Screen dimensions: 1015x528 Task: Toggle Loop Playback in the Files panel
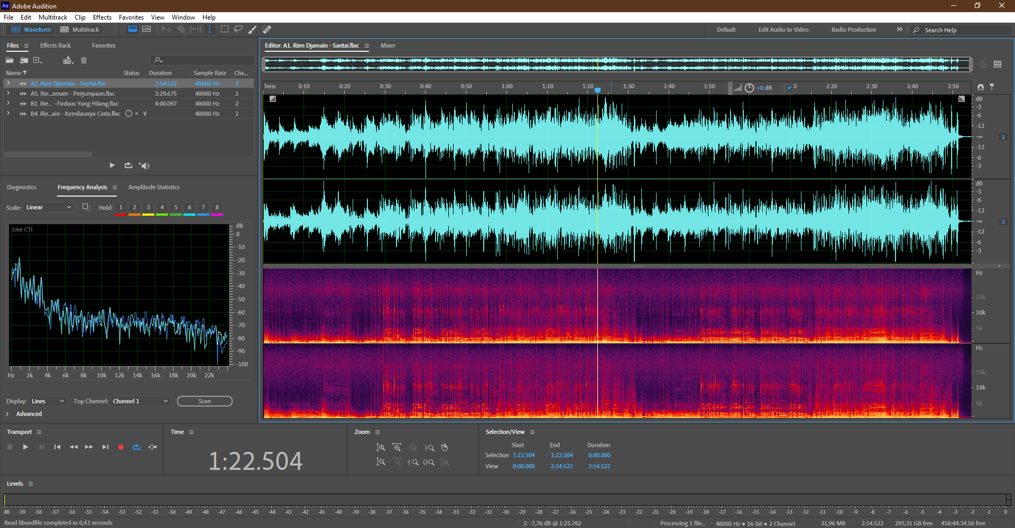point(128,165)
